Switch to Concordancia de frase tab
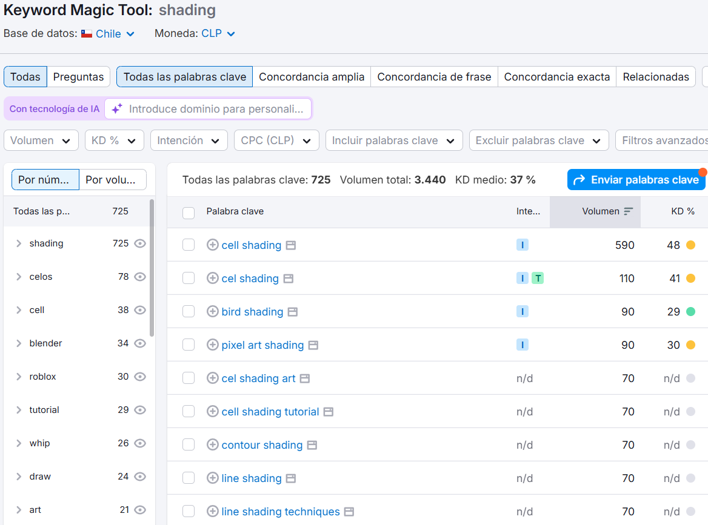 [x=434, y=77]
